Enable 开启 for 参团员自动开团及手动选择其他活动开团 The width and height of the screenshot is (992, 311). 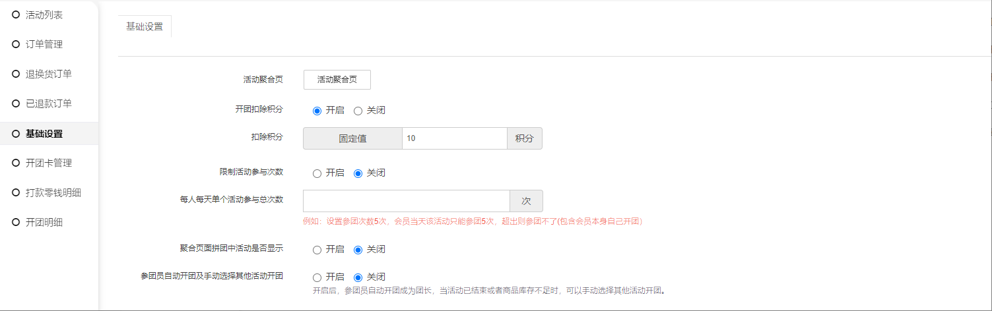click(317, 277)
